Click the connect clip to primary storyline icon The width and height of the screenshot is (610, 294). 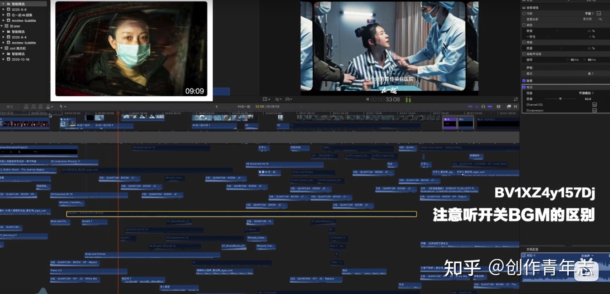(27, 107)
